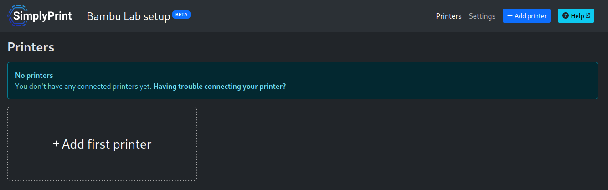Click the plus sign before Add first printer

coord(56,144)
